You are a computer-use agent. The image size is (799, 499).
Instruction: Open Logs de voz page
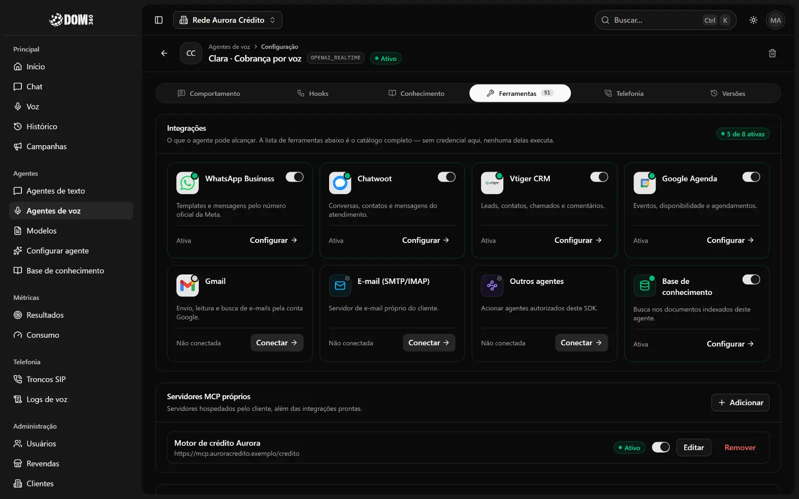(71, 399)
